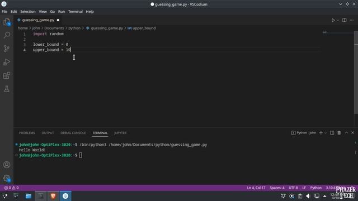Open the Extensions view
This screenshot has height=201, width=358.
7,75
